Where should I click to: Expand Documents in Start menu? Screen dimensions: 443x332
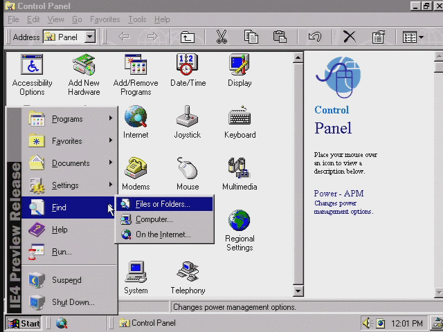click(x=69, y=163)
